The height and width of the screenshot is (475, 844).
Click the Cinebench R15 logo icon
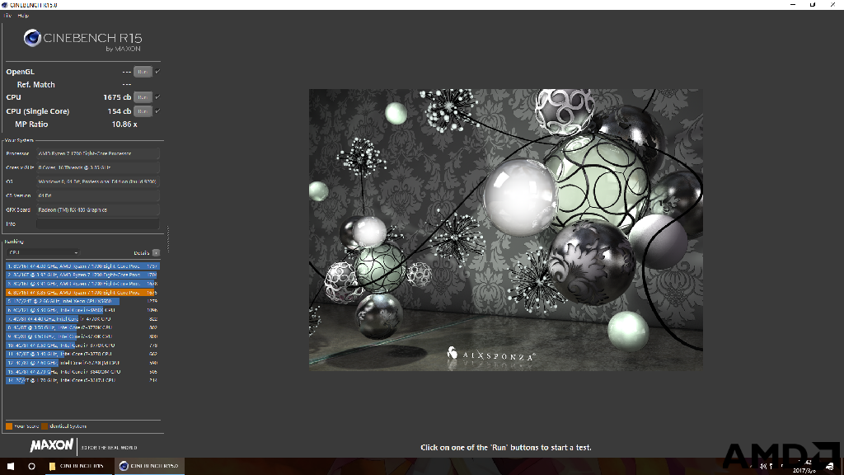click(x=32, y=38)
